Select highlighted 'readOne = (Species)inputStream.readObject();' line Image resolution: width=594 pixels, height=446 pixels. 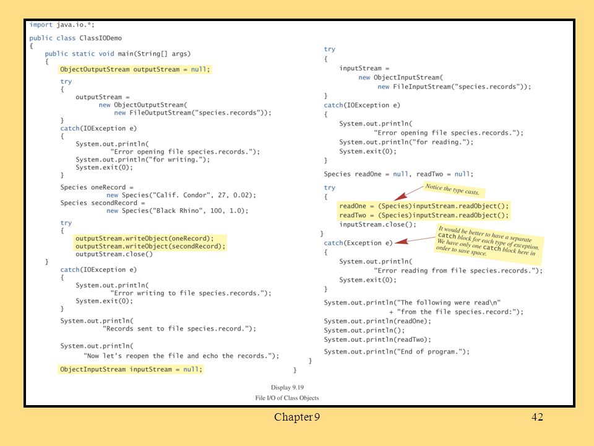[x=423, y=206]
